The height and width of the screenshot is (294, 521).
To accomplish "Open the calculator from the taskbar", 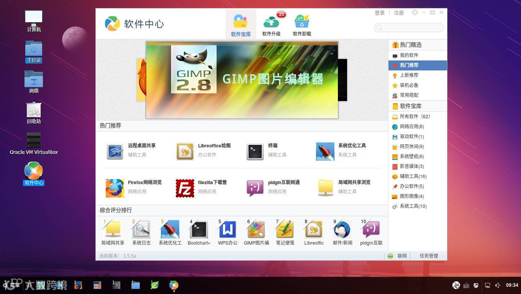I will (x=97, y=285).
